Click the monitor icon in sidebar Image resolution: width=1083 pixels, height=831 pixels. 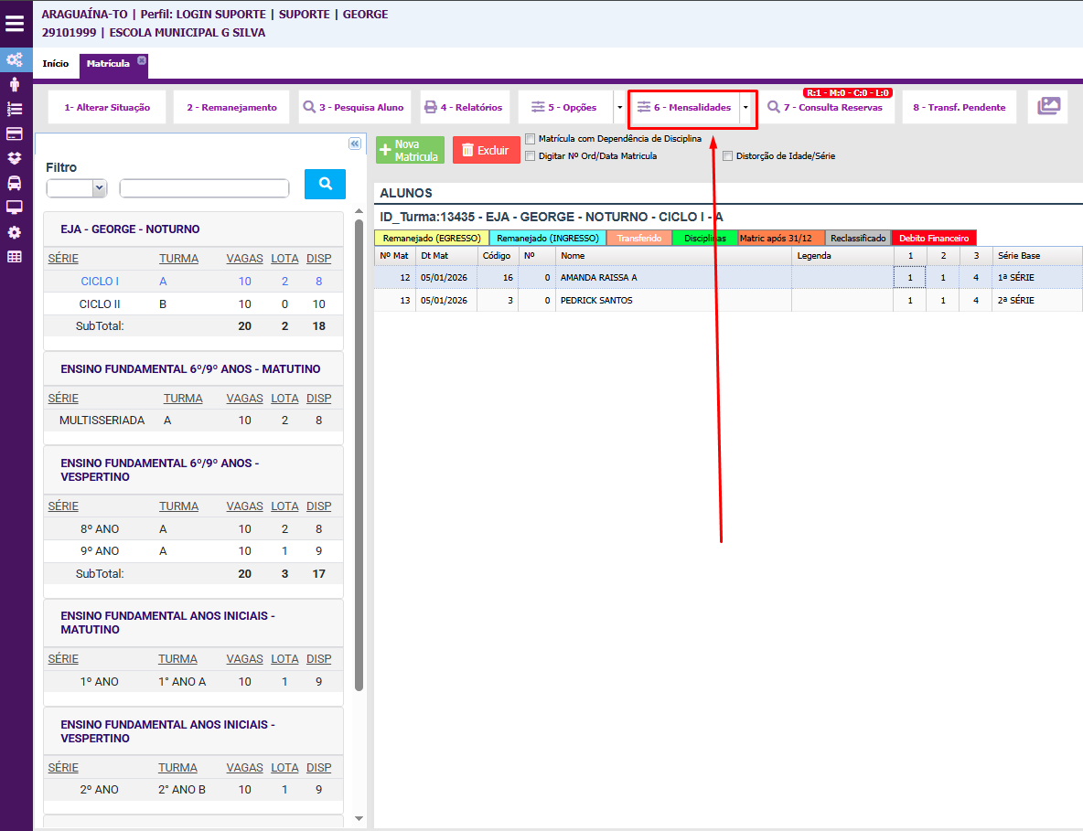coord(15,208)
